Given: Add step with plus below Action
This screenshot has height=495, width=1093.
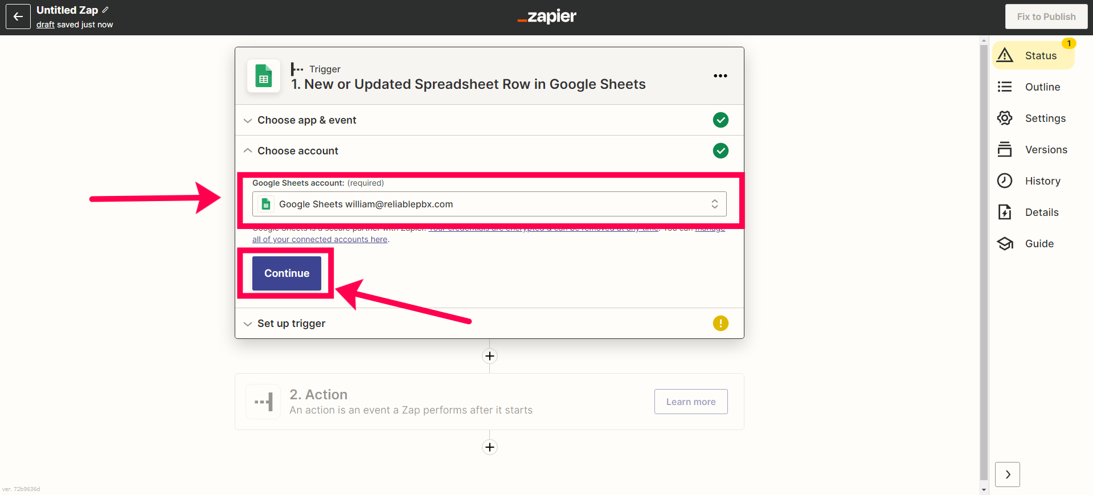Looking at the screenshot, I should click(x=490, y=447).
